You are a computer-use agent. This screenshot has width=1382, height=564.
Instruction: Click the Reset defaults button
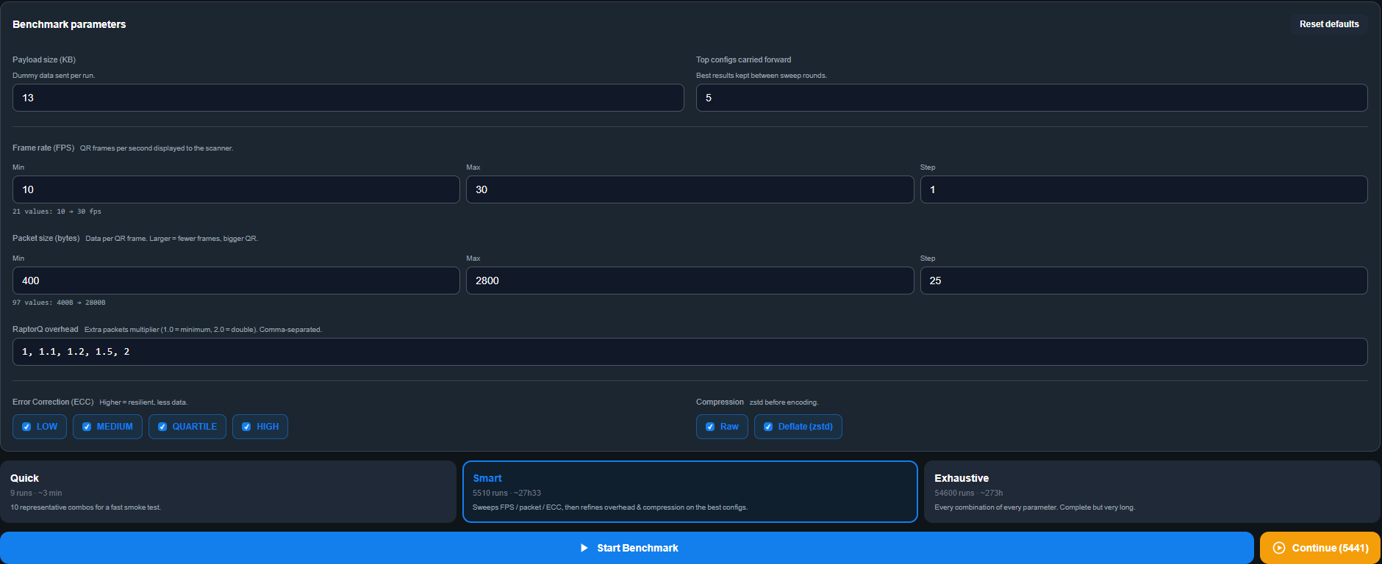click(x=1329, y=24)
